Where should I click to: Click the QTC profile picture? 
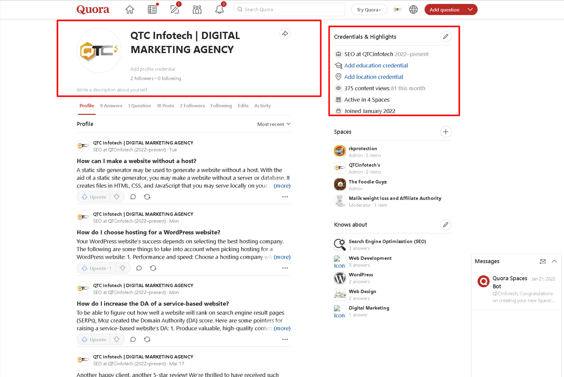coord(99,50)
